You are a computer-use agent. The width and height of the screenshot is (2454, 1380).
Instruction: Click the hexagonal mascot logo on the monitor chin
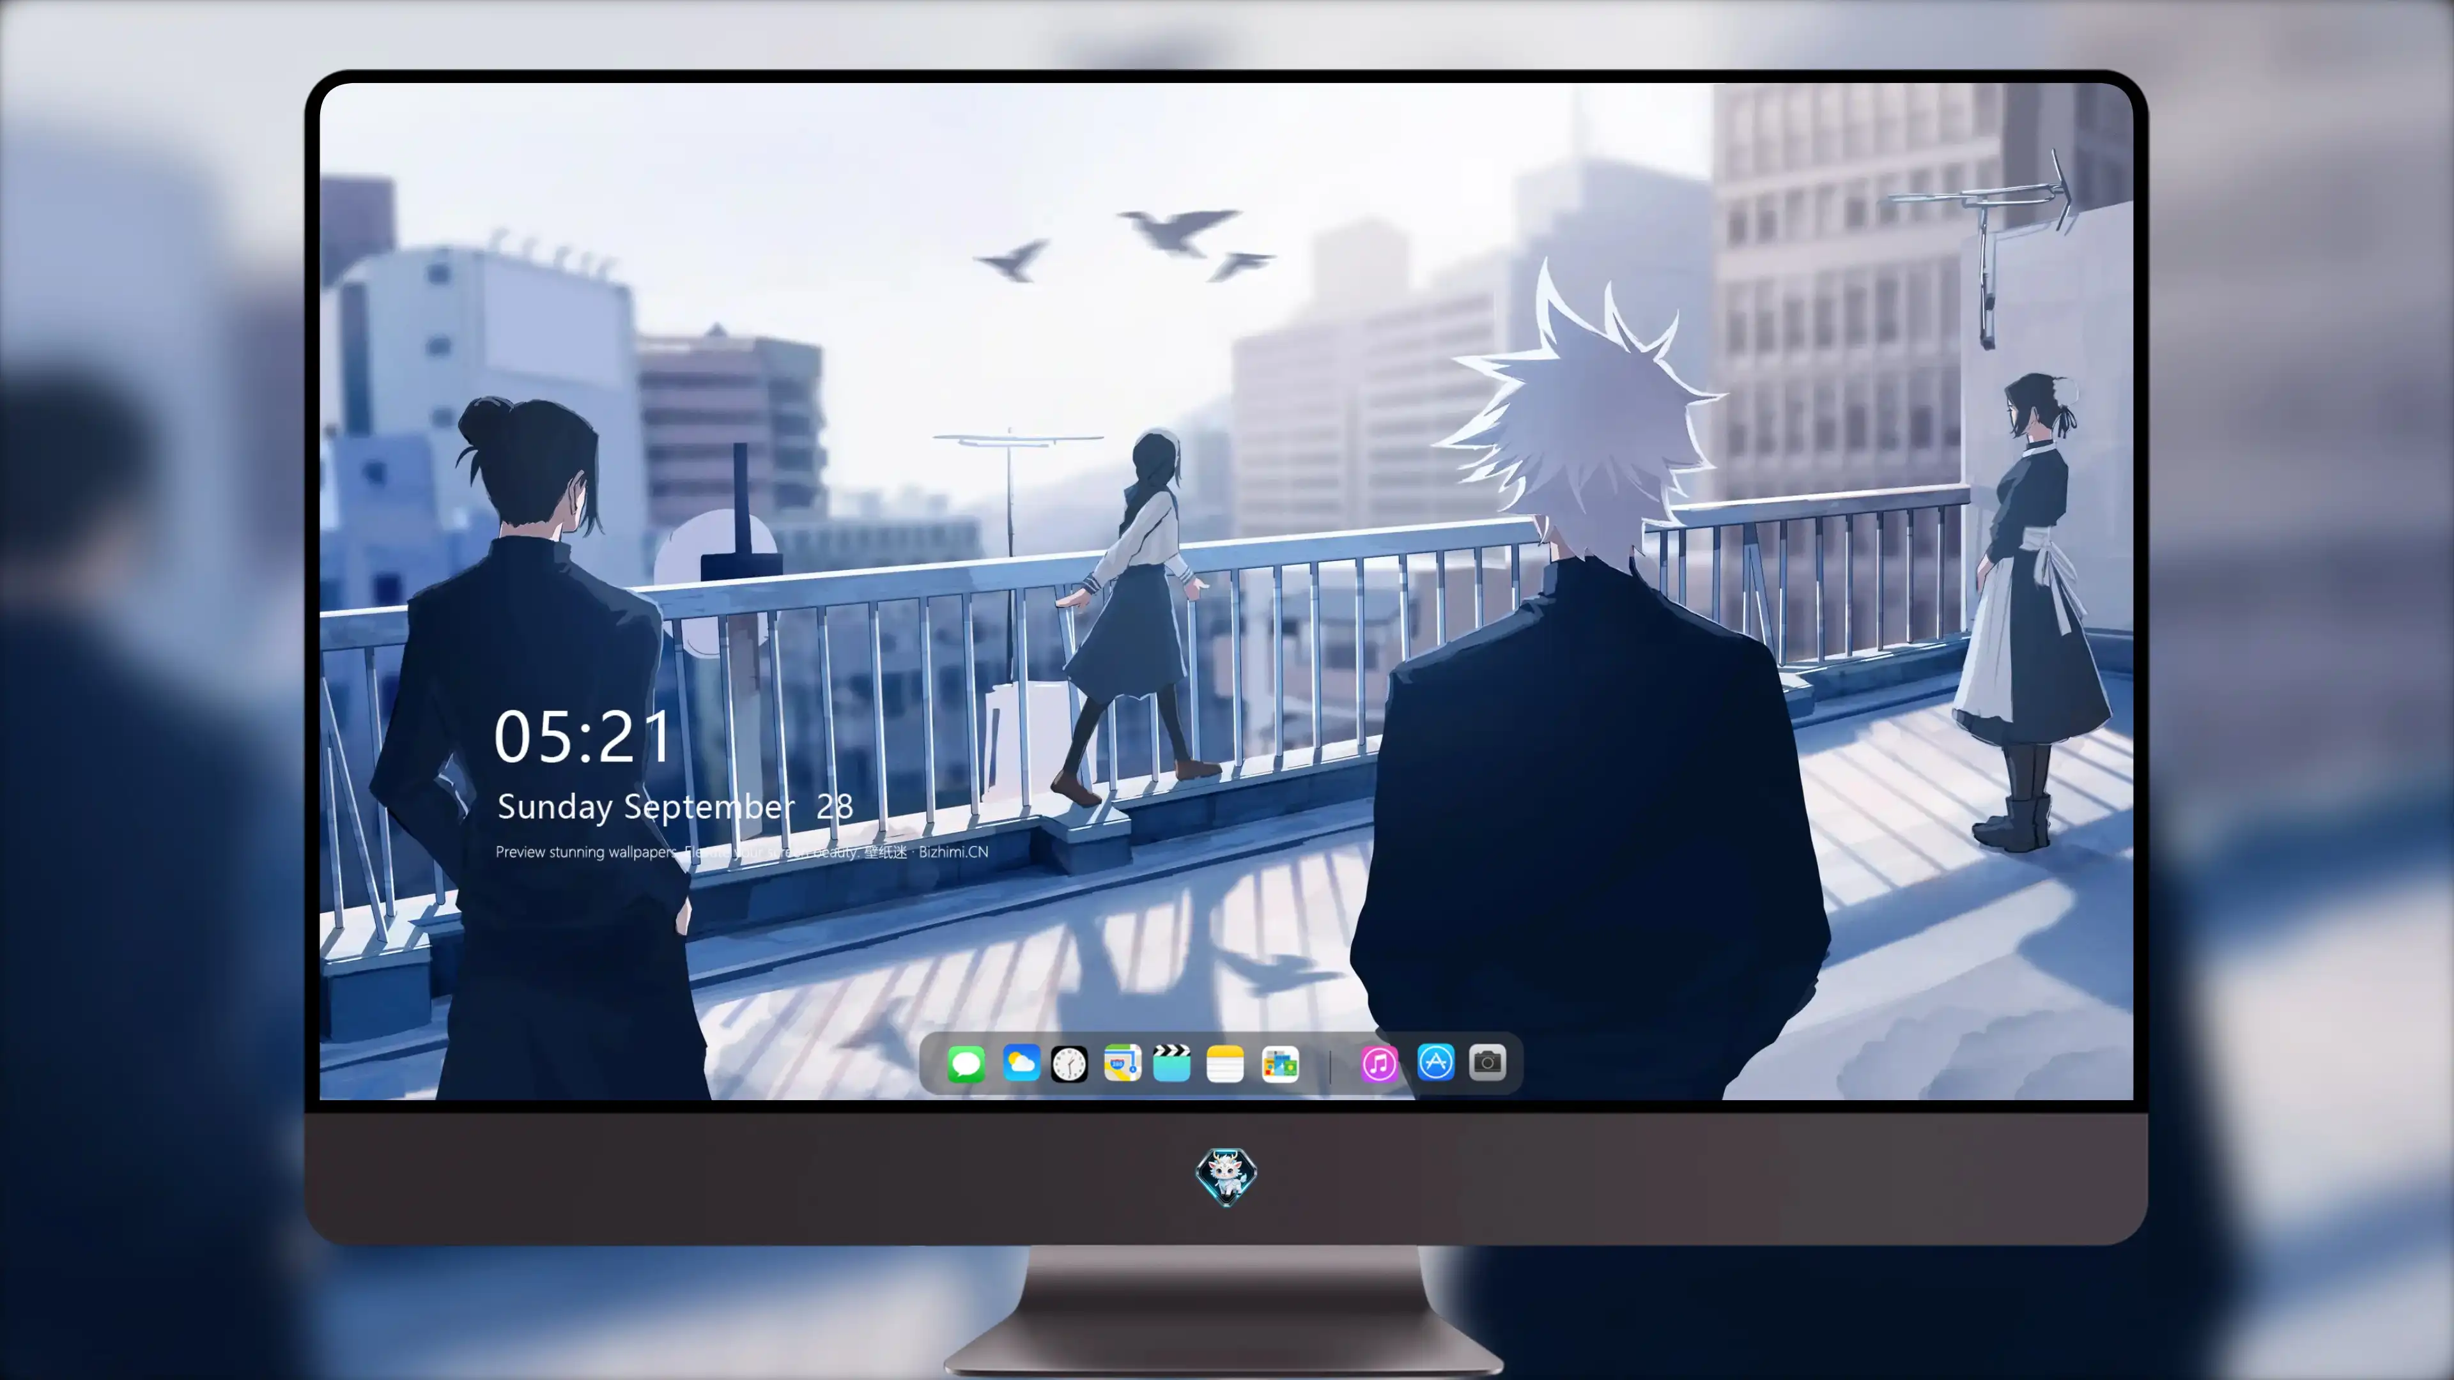pyautogui.click(x=1226, y=1176)
